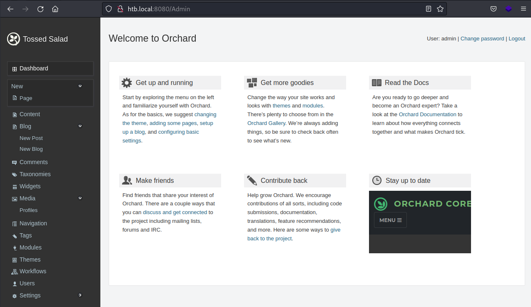Click the Workflows diagram icon
531x307 pixels.
[15, 272]
